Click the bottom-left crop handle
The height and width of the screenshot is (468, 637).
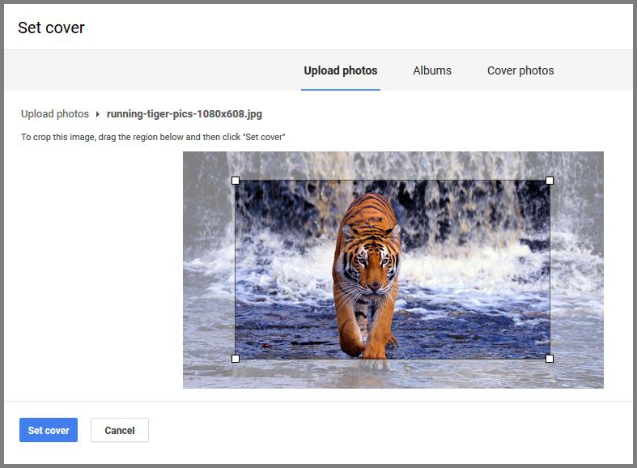click(x=236, y=359)
